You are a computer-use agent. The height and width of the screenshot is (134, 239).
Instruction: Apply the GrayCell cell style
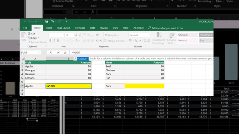pyautogui.click(x=187, y=35)
